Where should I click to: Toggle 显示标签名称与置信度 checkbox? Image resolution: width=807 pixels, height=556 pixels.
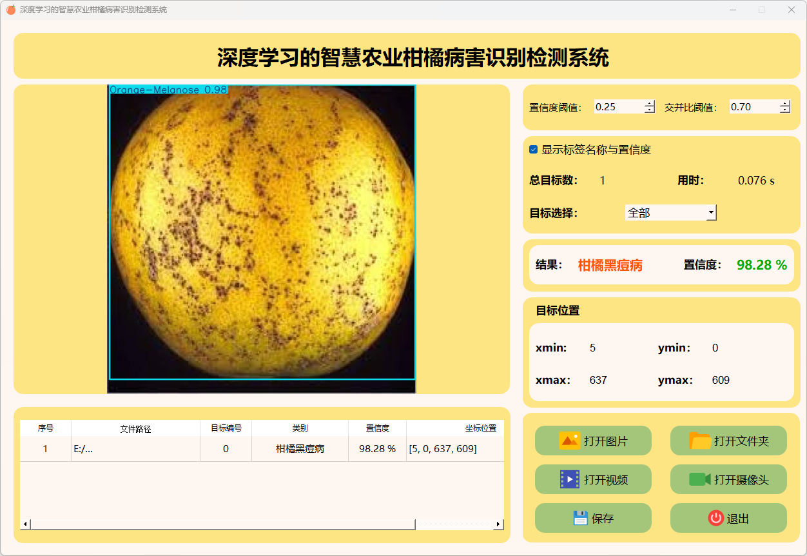click(534, 150)
